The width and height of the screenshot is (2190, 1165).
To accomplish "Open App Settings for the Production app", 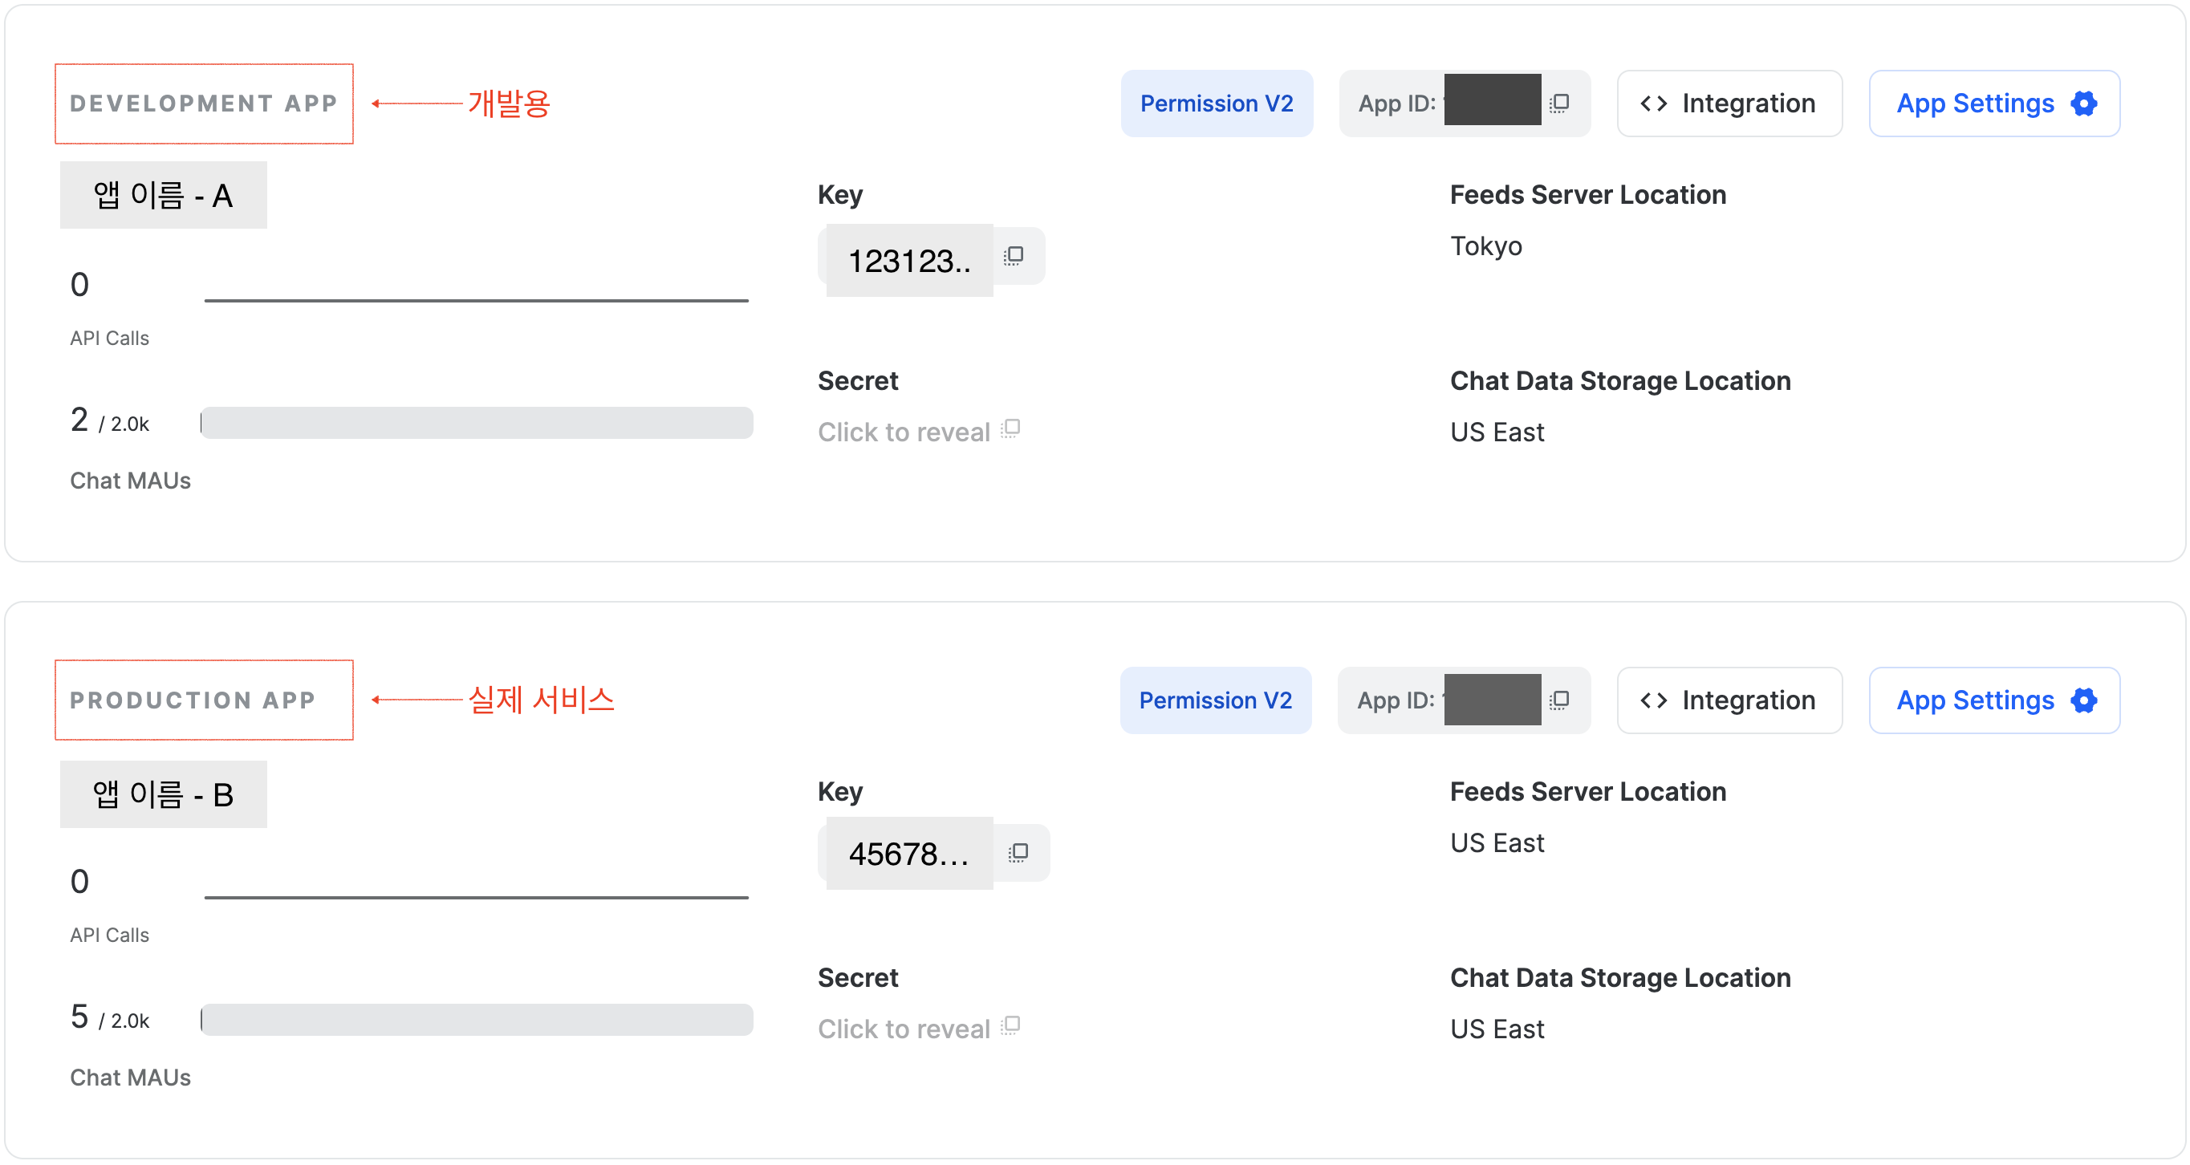I will click(x=1994, y=700).
